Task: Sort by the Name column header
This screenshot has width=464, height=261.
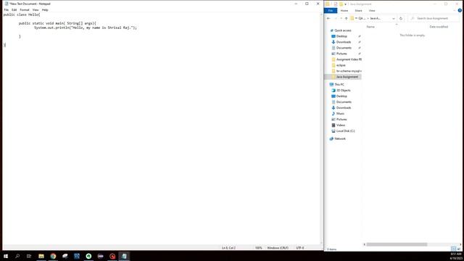Action: pyautogui.click(x=370, y=27)
